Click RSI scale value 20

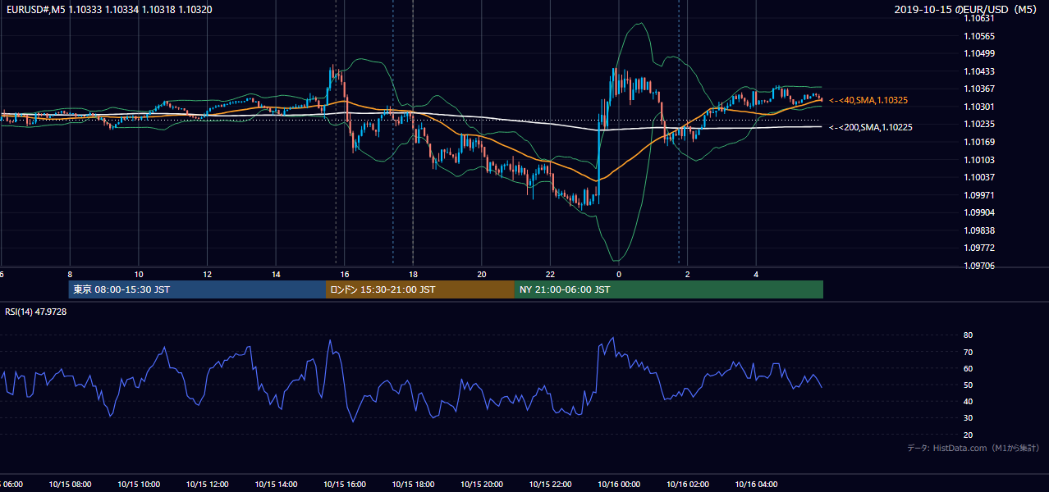pyautogui.click(x=968, y=435)
